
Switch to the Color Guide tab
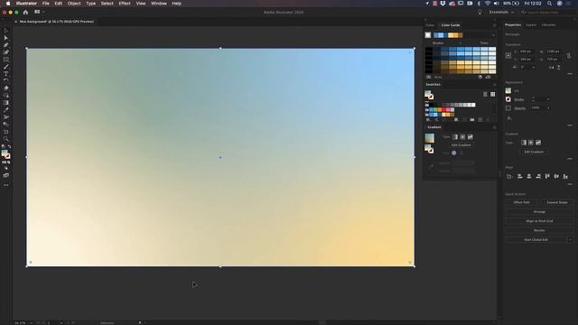point(451,25)
